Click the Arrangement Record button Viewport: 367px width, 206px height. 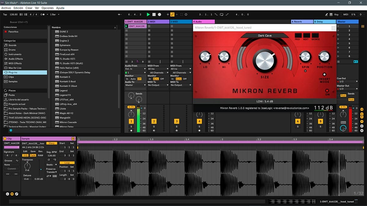point(159,14)
